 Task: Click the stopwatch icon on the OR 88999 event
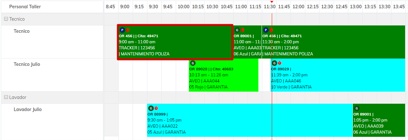156,108
